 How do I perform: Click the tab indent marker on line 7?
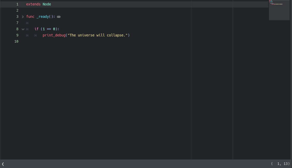tap(27, 23)
